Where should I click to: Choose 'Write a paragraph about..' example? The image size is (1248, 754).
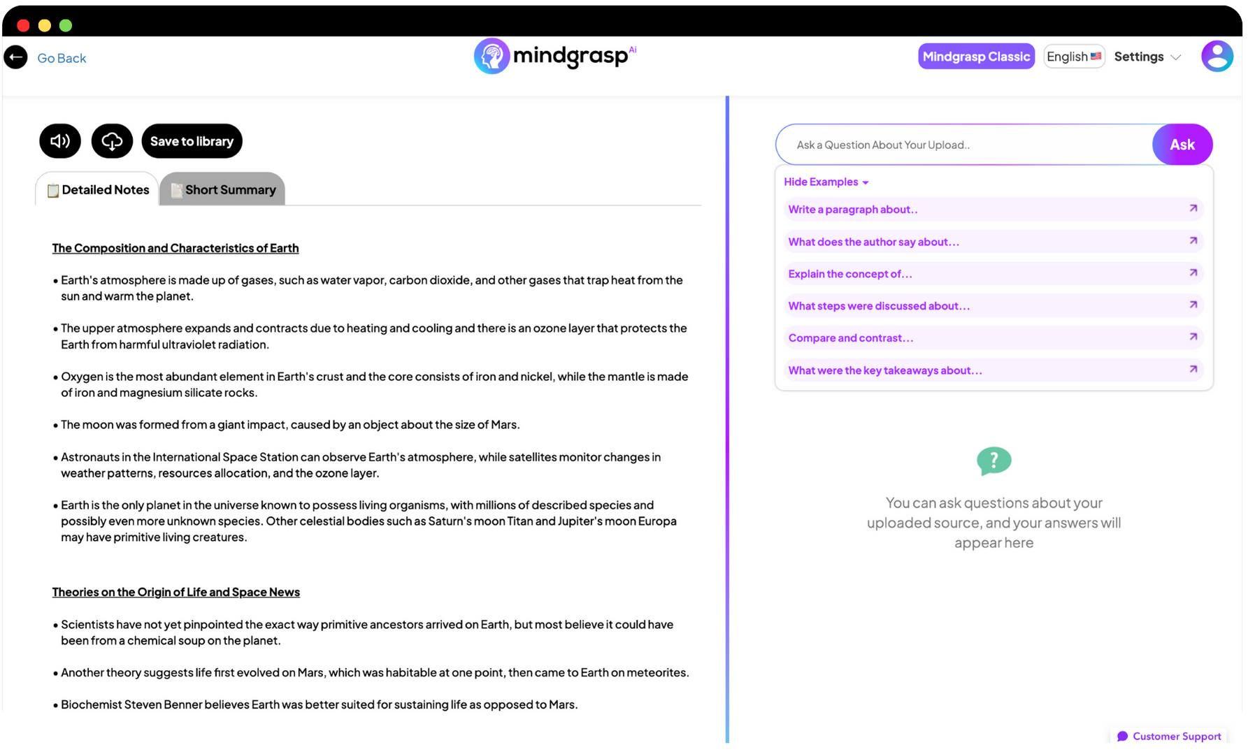[x=994, y=209]
